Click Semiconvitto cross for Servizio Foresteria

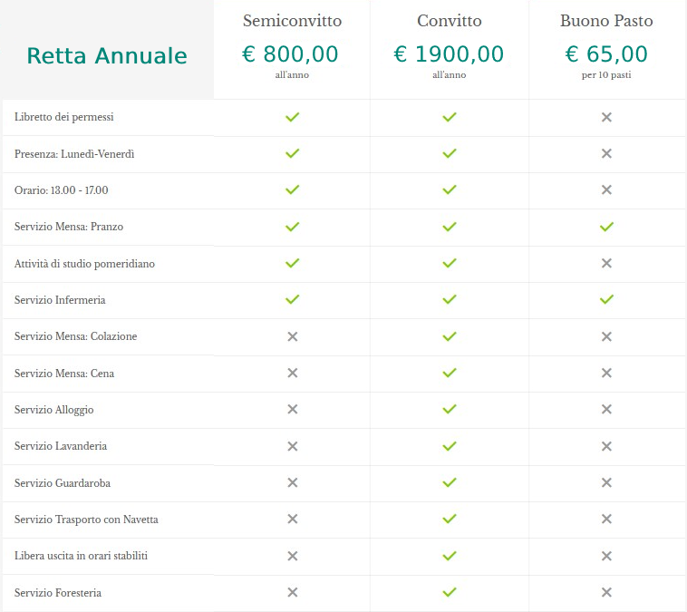pos(292,592)
